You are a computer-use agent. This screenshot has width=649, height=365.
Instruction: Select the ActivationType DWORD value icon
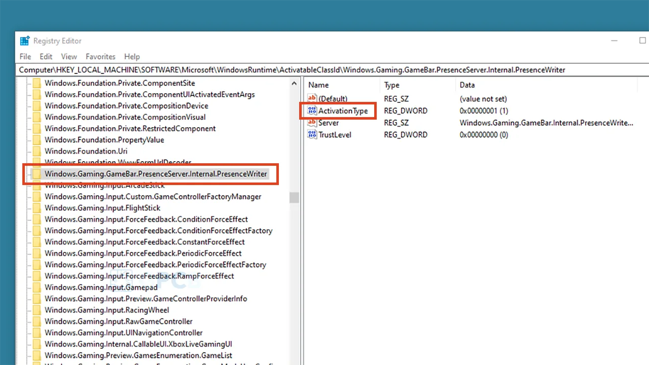pyautogui.click(x=312, y=111)
